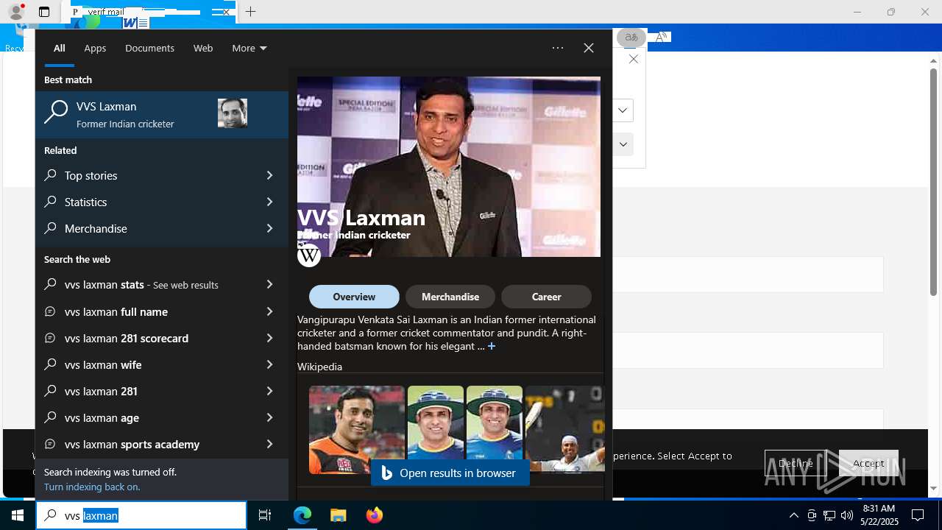
Task: Choose the 'vvs laxman stats' web suggestion
Action: (x=162, y=285)
